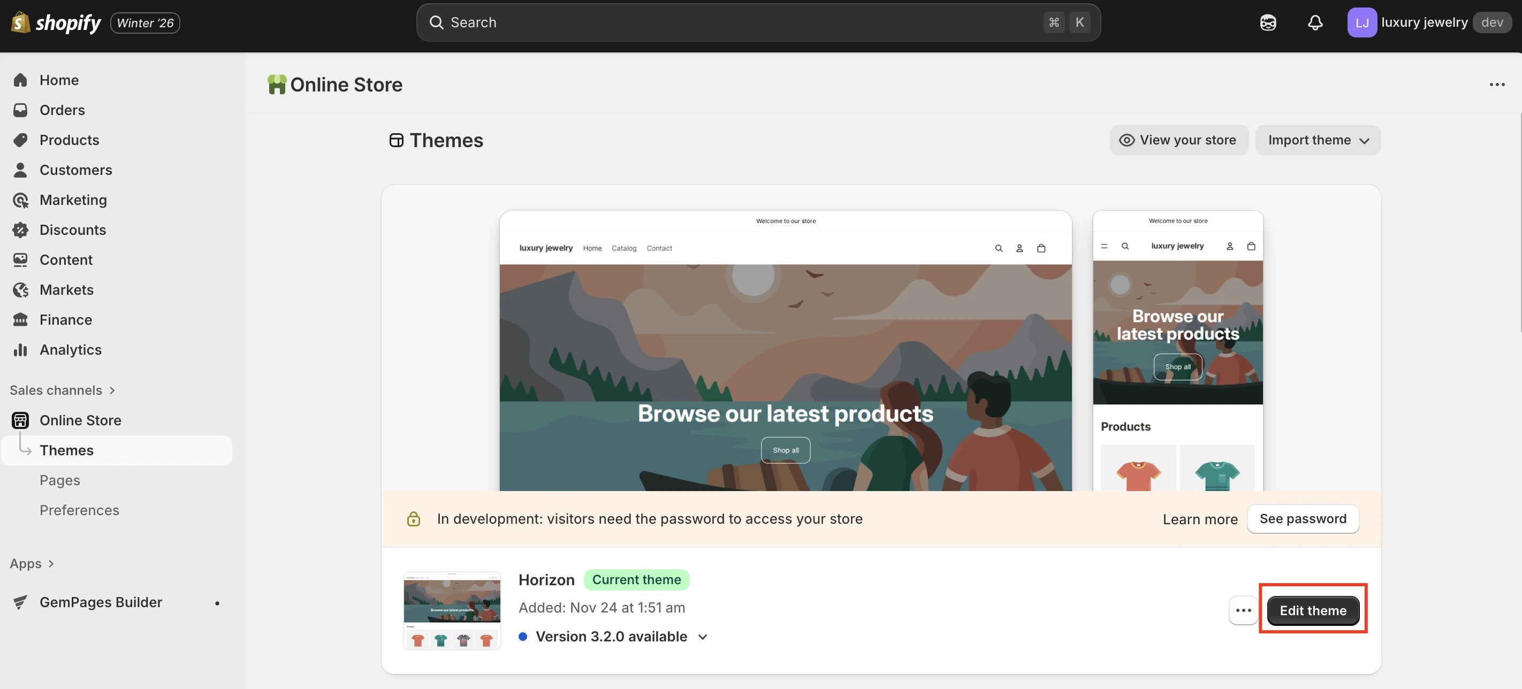Open the theme options three-dot menu
1522x689 pixels.
[1243, 610]
